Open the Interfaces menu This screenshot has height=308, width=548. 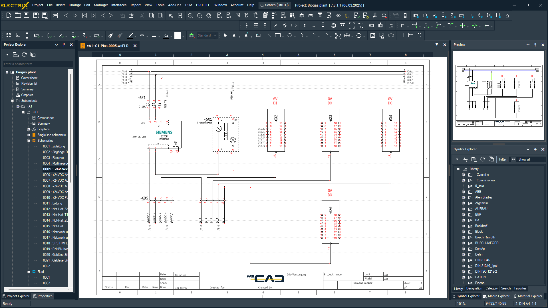[x=119, y=5]
